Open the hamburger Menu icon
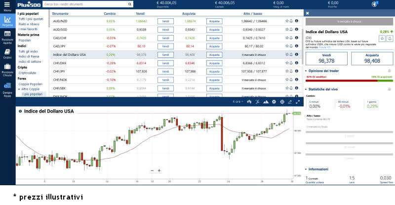 (x=7, y=5)
